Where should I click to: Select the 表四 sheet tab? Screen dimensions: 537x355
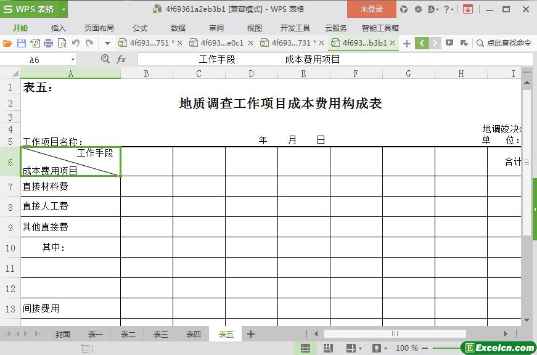point(193,335)
